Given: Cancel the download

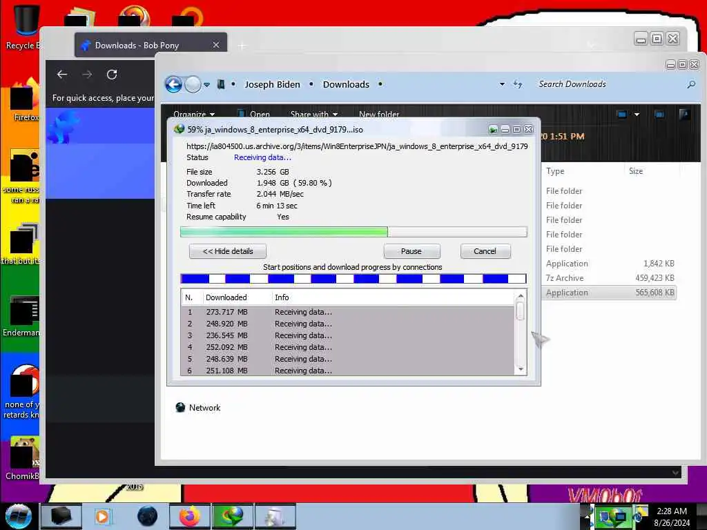Looking at the screenshot, I should 485,251.
